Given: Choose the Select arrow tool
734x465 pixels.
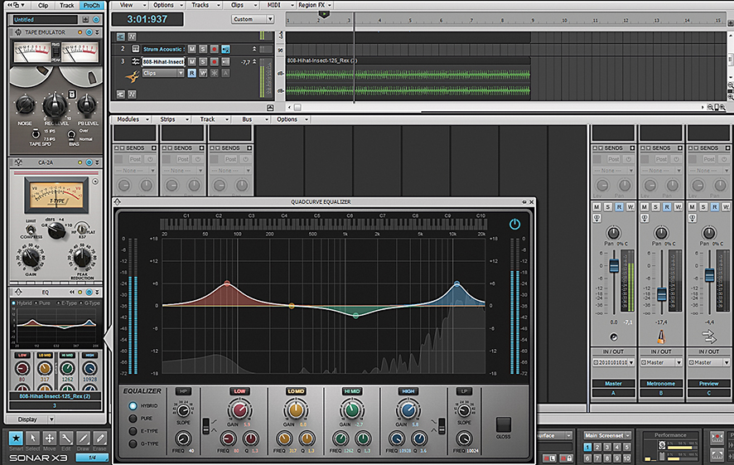Looking at the screenshot, I should click(33, 438).
